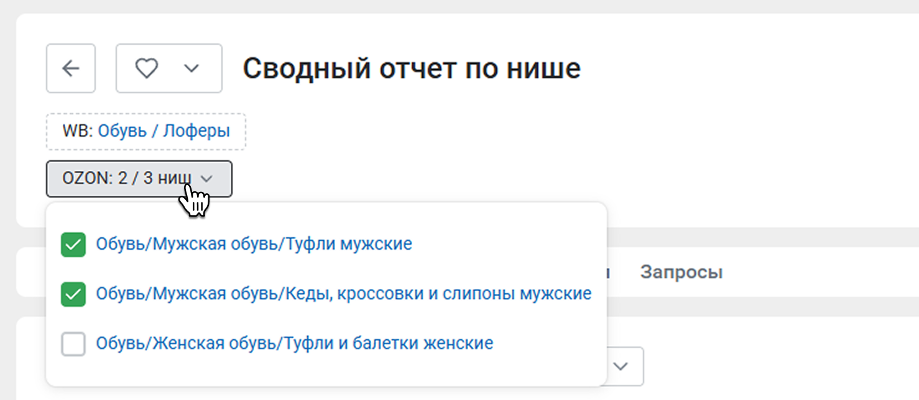Viewport: 919px width, 400px height.
Task: Click the small chevron inside the OZON button
Action: [x=207, y=179]
